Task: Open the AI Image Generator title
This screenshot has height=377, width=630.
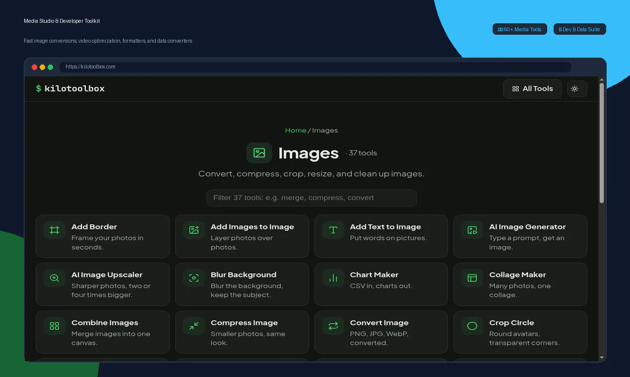Action: tap(527, 227)
